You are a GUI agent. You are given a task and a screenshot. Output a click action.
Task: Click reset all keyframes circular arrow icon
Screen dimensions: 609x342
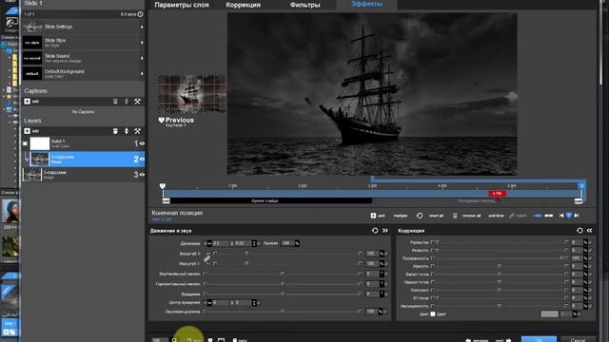420,216
